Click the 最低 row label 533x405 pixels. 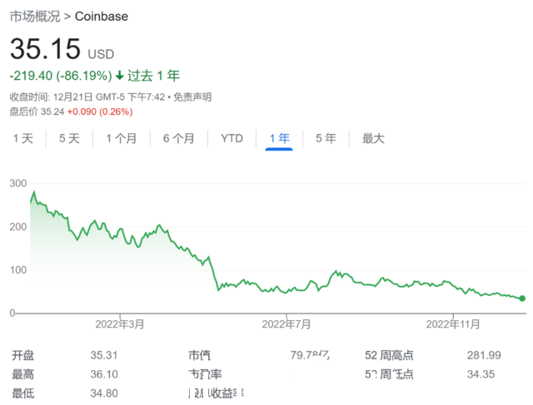(x=23, y=393)
